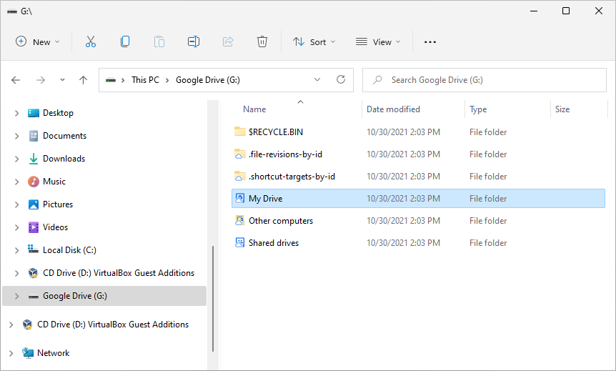Expand the Local Disk (C:) node
616x371 pixels.
(17, 250)
